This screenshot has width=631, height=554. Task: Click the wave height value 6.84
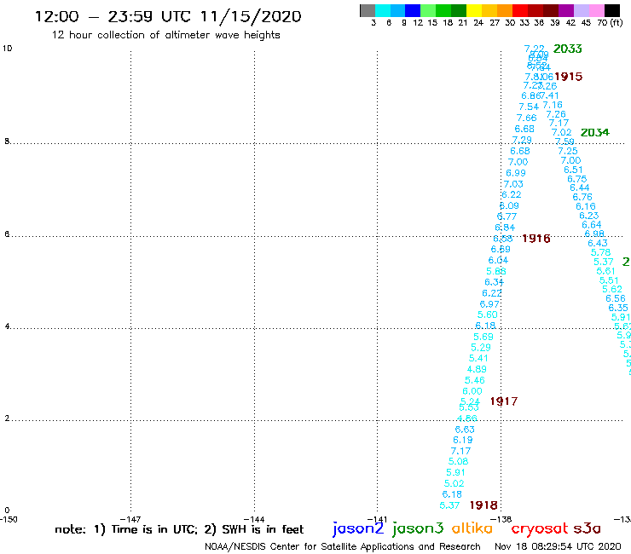click(x=505, y=228)
